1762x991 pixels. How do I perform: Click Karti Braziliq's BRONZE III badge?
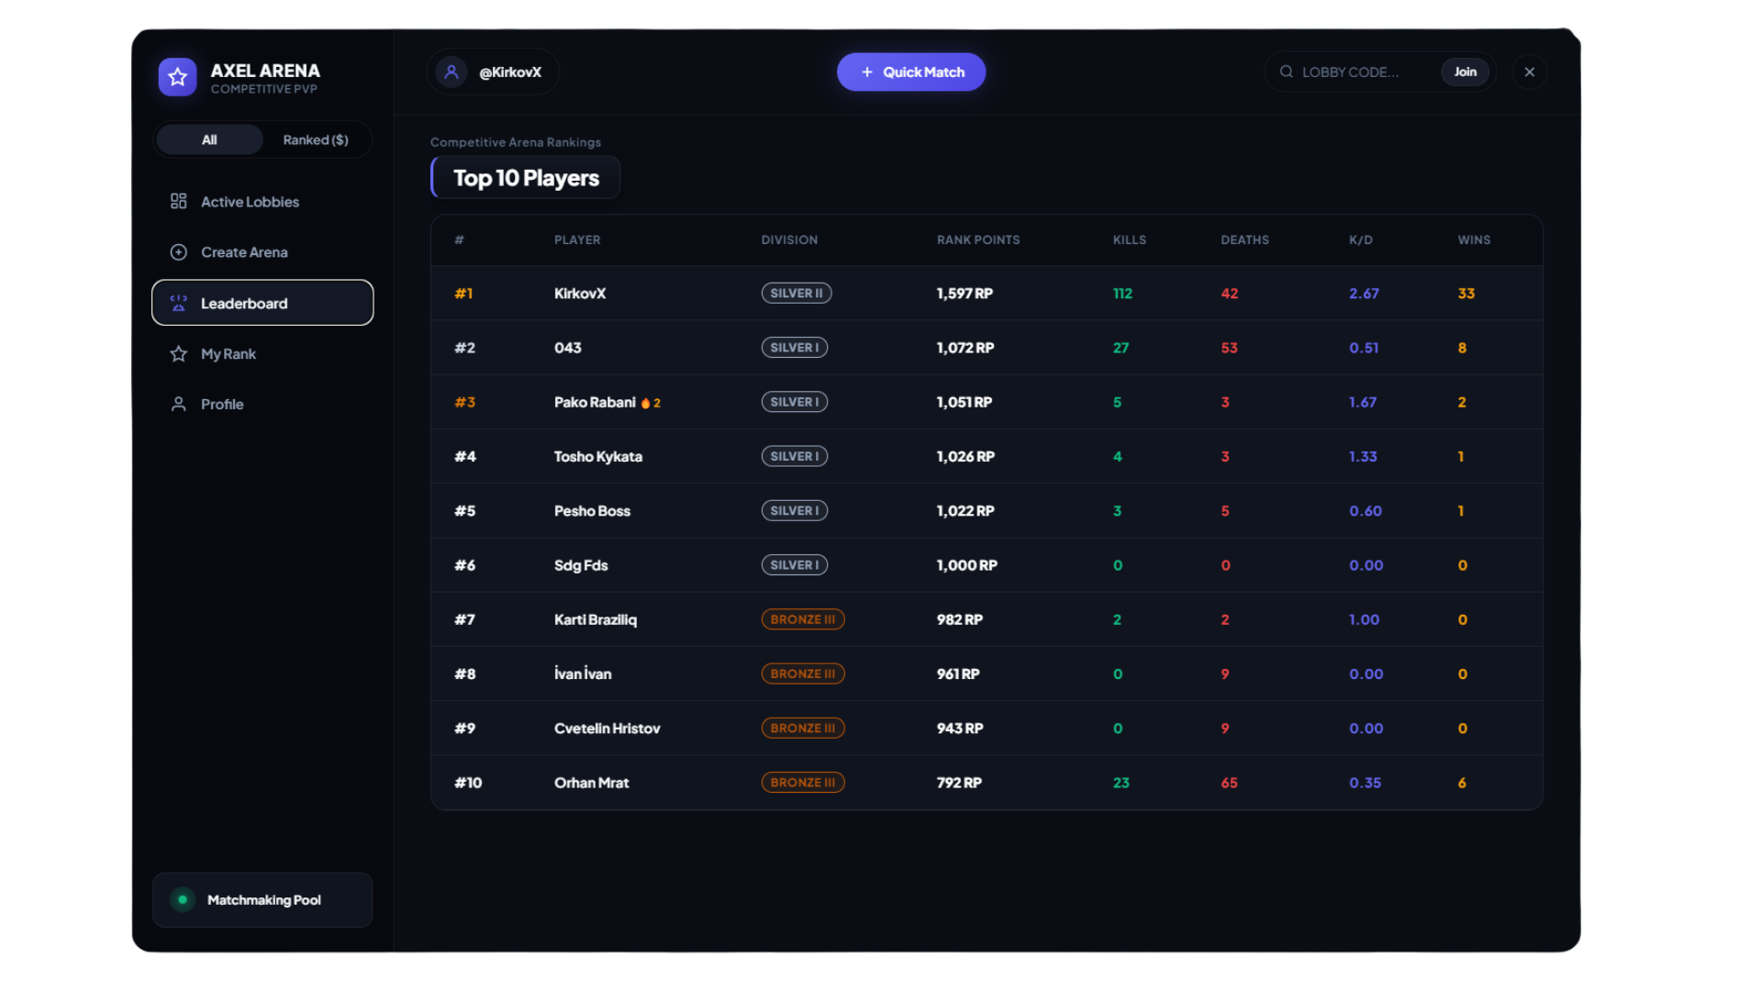(803, 619)
